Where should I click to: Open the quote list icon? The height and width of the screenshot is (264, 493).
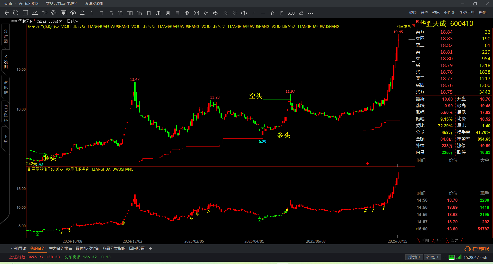pos(25,13)
